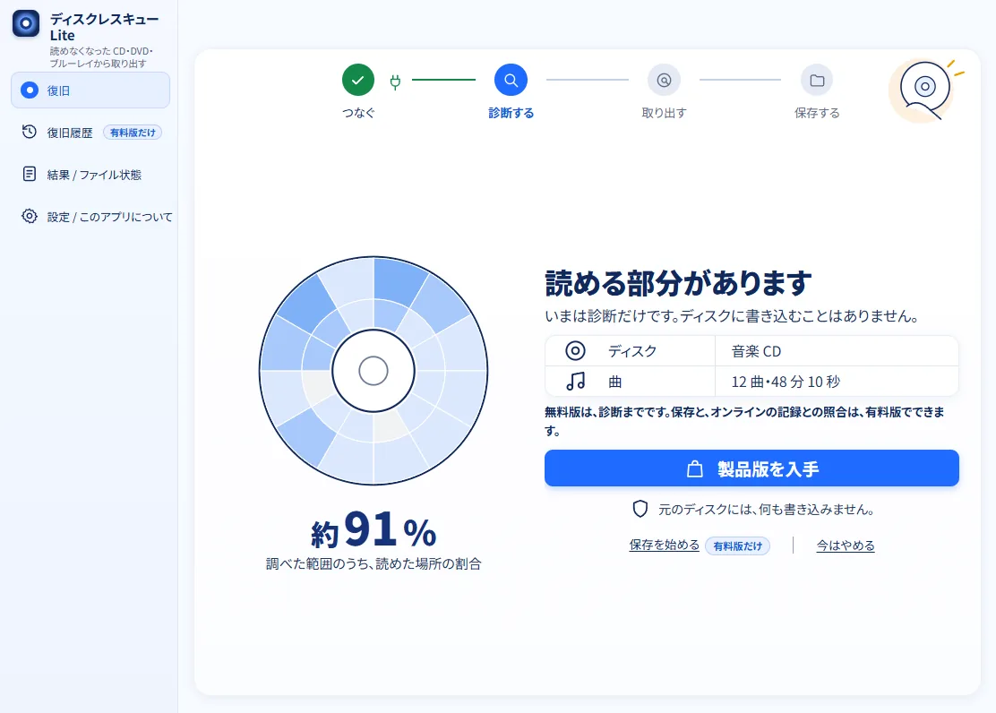Click the 診断する step label
Screen dimensions: 996x713
pos(511,113)
